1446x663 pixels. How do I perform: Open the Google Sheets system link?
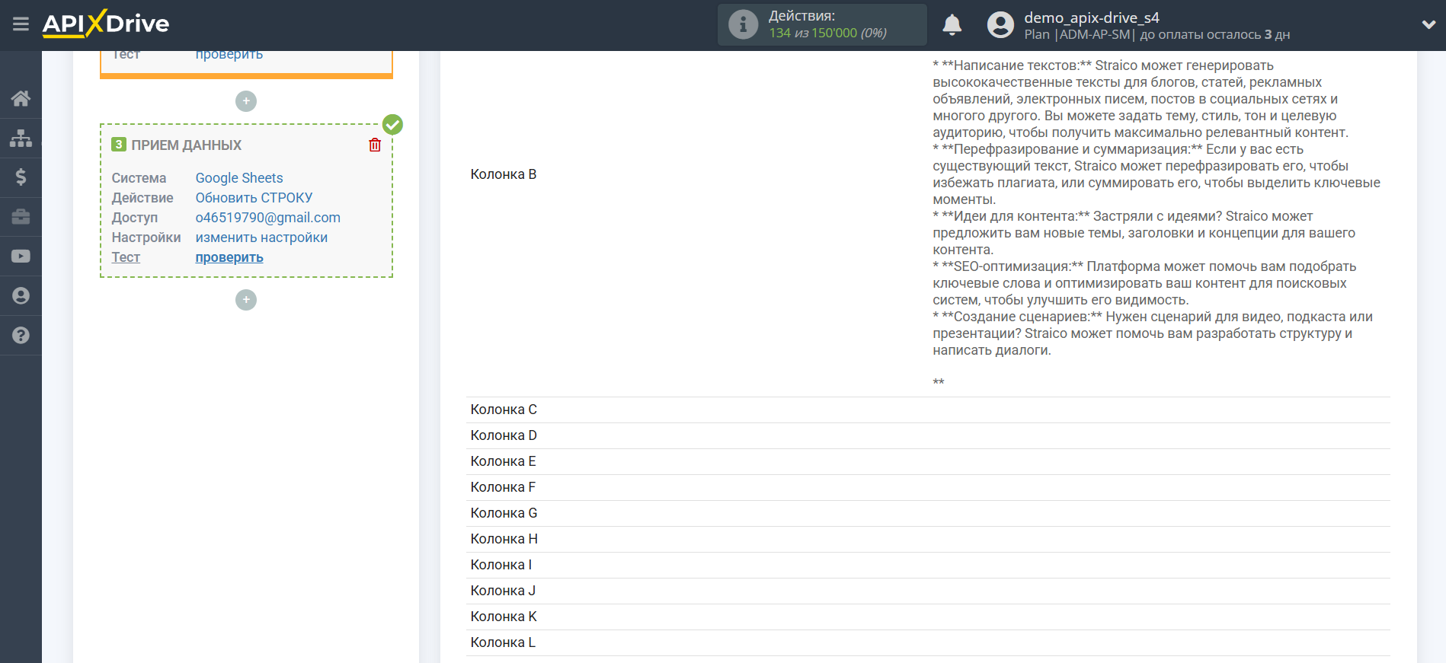click(239, 178)
